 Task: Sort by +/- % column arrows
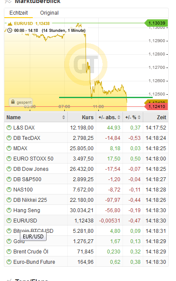tap(139, 117)
